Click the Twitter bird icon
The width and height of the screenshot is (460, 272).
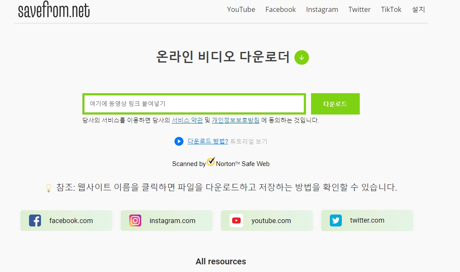pyautogui.click(x=336, y=220)
